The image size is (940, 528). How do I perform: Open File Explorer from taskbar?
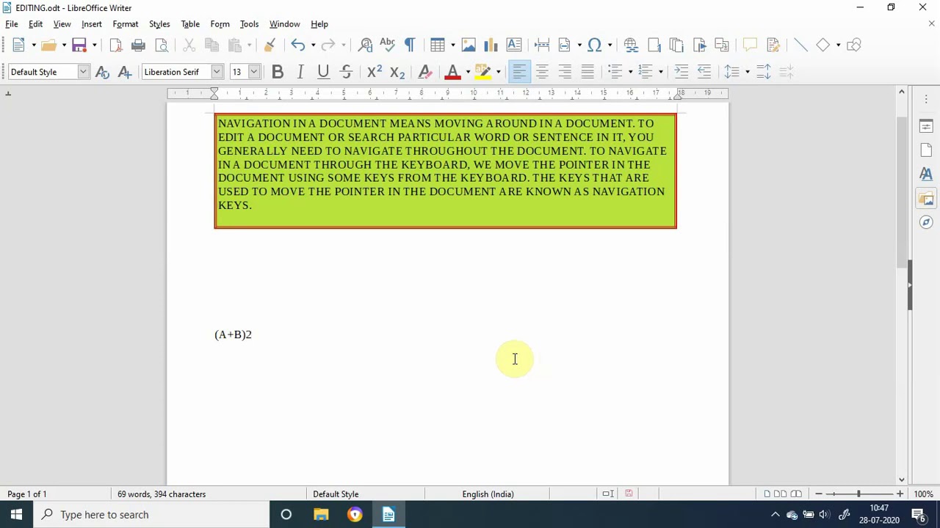[x=321, y=515]
